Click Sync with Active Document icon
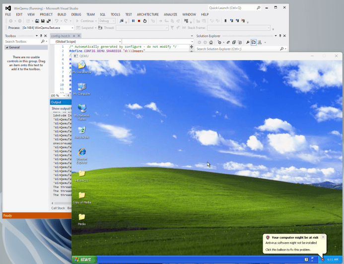The height and width of the screenshot is (264, 344). click(228, 42)
